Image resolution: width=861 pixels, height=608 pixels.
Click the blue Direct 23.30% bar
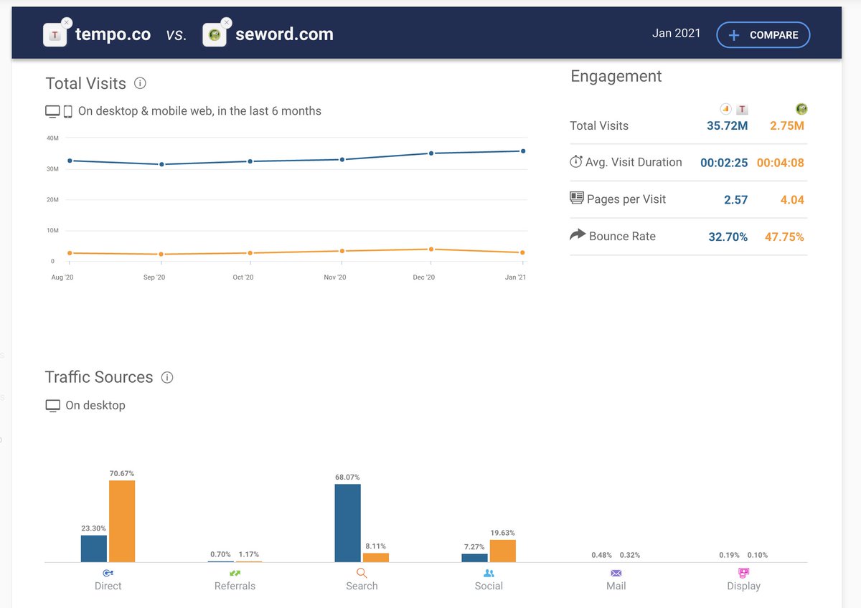tap(93, 548)
